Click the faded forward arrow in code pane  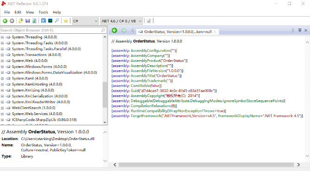[x=124, y=31]
